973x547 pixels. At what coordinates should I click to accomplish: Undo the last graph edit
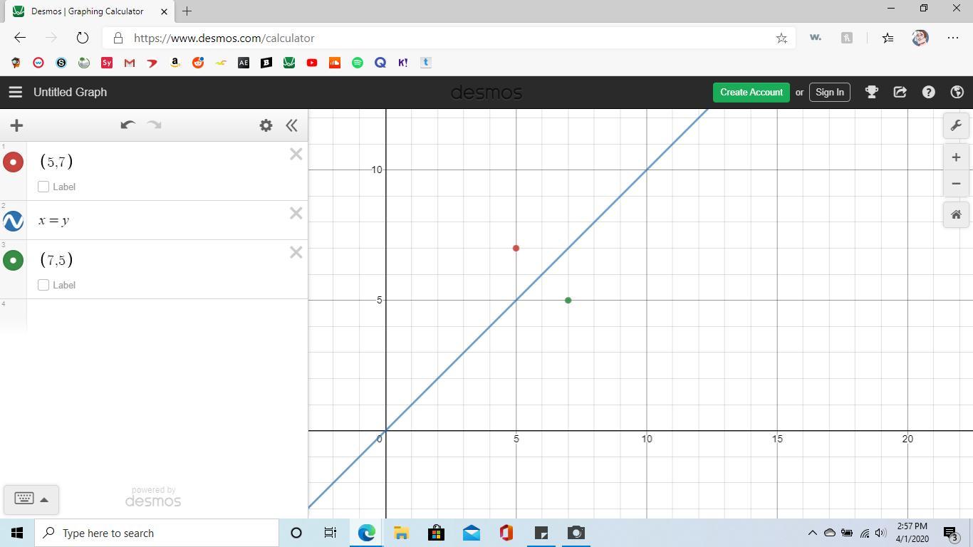(128, 125)
